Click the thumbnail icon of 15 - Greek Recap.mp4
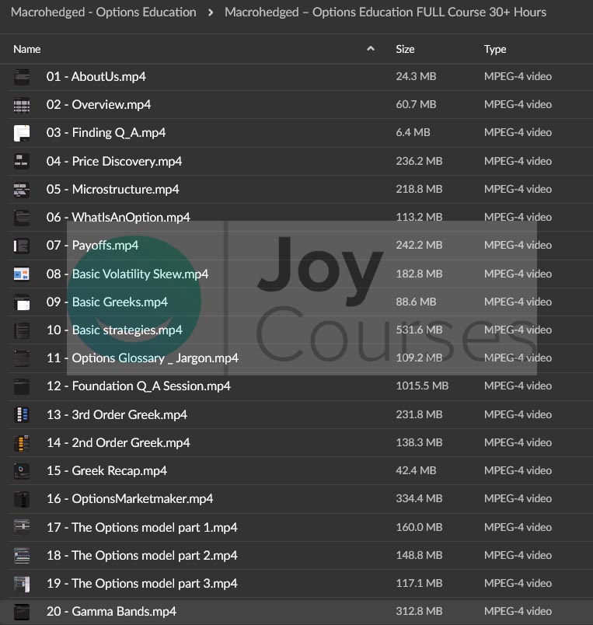The height and width of the screenshot is (625, 593). coord(22,471)
